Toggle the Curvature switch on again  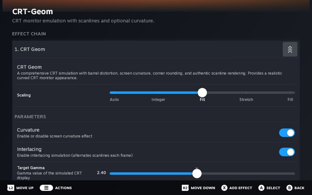pyautogui.click(x=287, y=133)
